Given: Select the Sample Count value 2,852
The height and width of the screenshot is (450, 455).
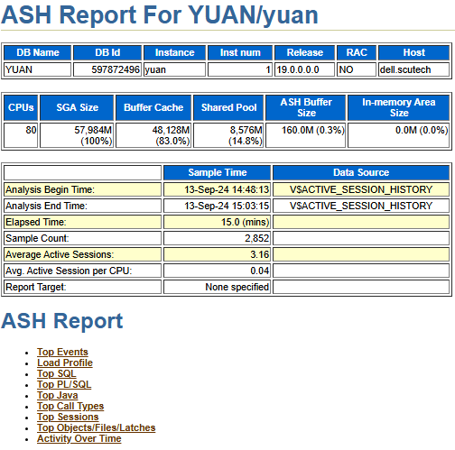Looking at the screenshot, I should [256, 238].
